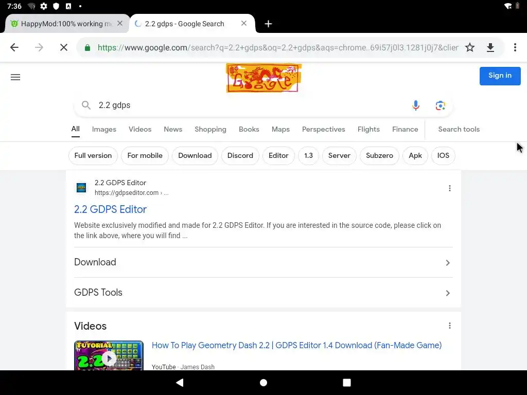
Task: Apply the 1.3 filter chip
Action: (x=309, y=155)
